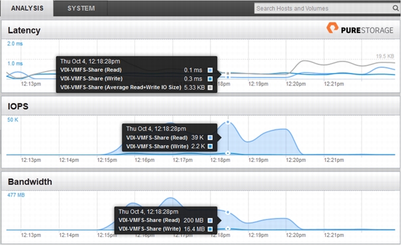Toggle the Latency Write series swatch

pos(210,79)
